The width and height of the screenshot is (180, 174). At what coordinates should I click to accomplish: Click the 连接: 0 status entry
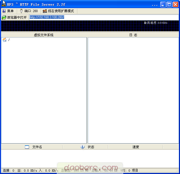click(8, 170)
